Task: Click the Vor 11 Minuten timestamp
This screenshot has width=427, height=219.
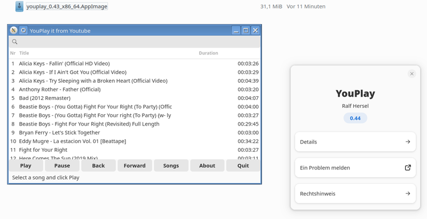Action: tap(306, 6)
